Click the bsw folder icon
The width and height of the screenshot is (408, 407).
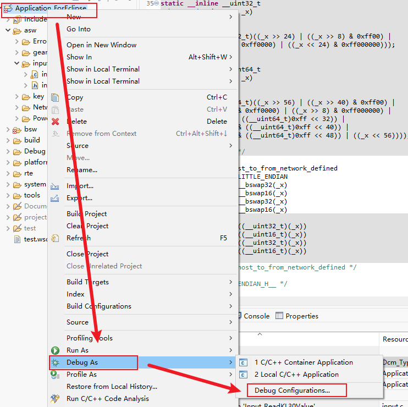[17, 130]
